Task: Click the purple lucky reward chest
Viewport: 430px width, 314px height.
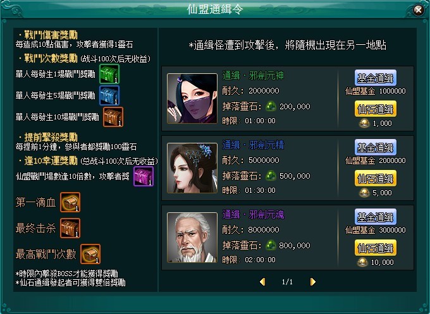Action: coord(144,176)
